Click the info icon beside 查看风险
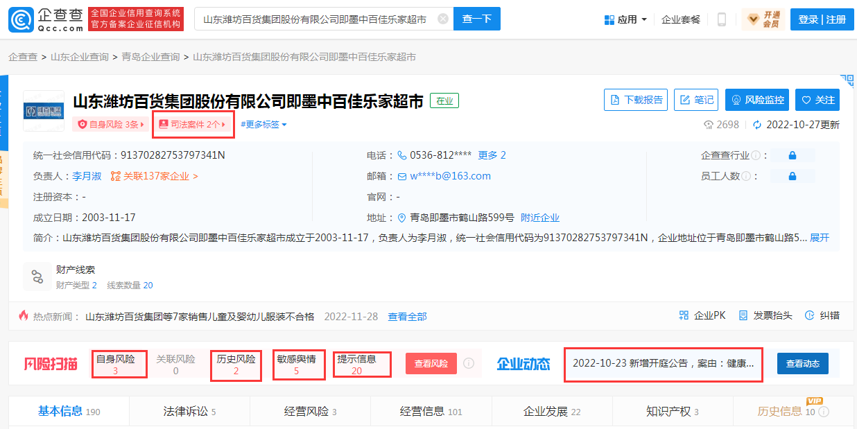Screen dimensions: 857x429 pos(469,363)
